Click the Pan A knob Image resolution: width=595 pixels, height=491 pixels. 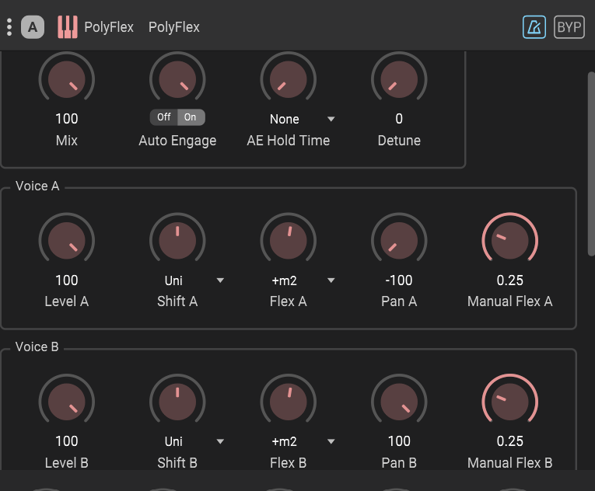(399, 241)
